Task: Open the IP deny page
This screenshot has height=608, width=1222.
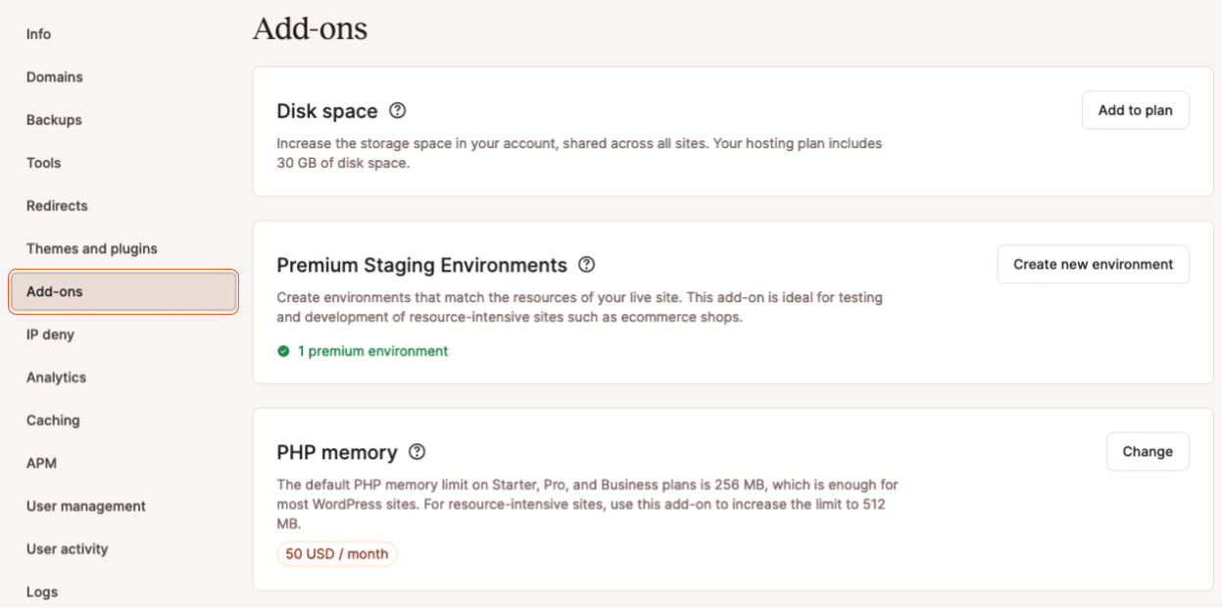Action: (x=50, y=334)
